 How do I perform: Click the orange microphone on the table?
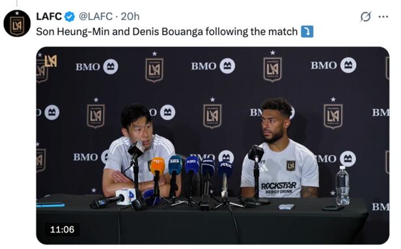[x=158, y=166]
